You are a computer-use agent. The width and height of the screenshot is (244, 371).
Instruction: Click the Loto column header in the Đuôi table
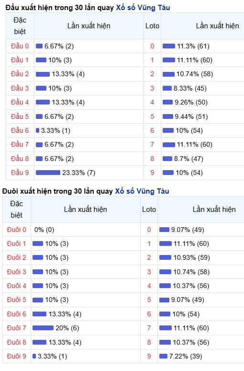[x=149, y=209]
